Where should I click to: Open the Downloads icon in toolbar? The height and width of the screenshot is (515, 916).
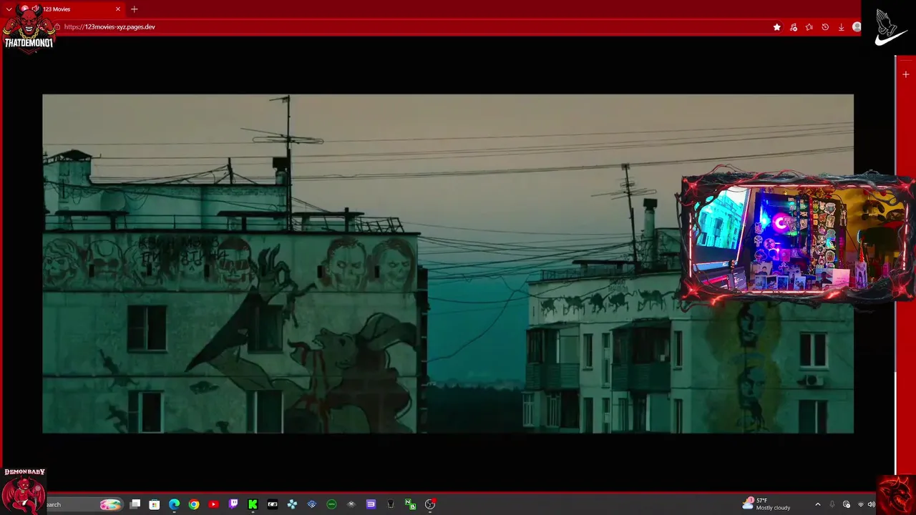pyautogui.click(x=841, y=27)
